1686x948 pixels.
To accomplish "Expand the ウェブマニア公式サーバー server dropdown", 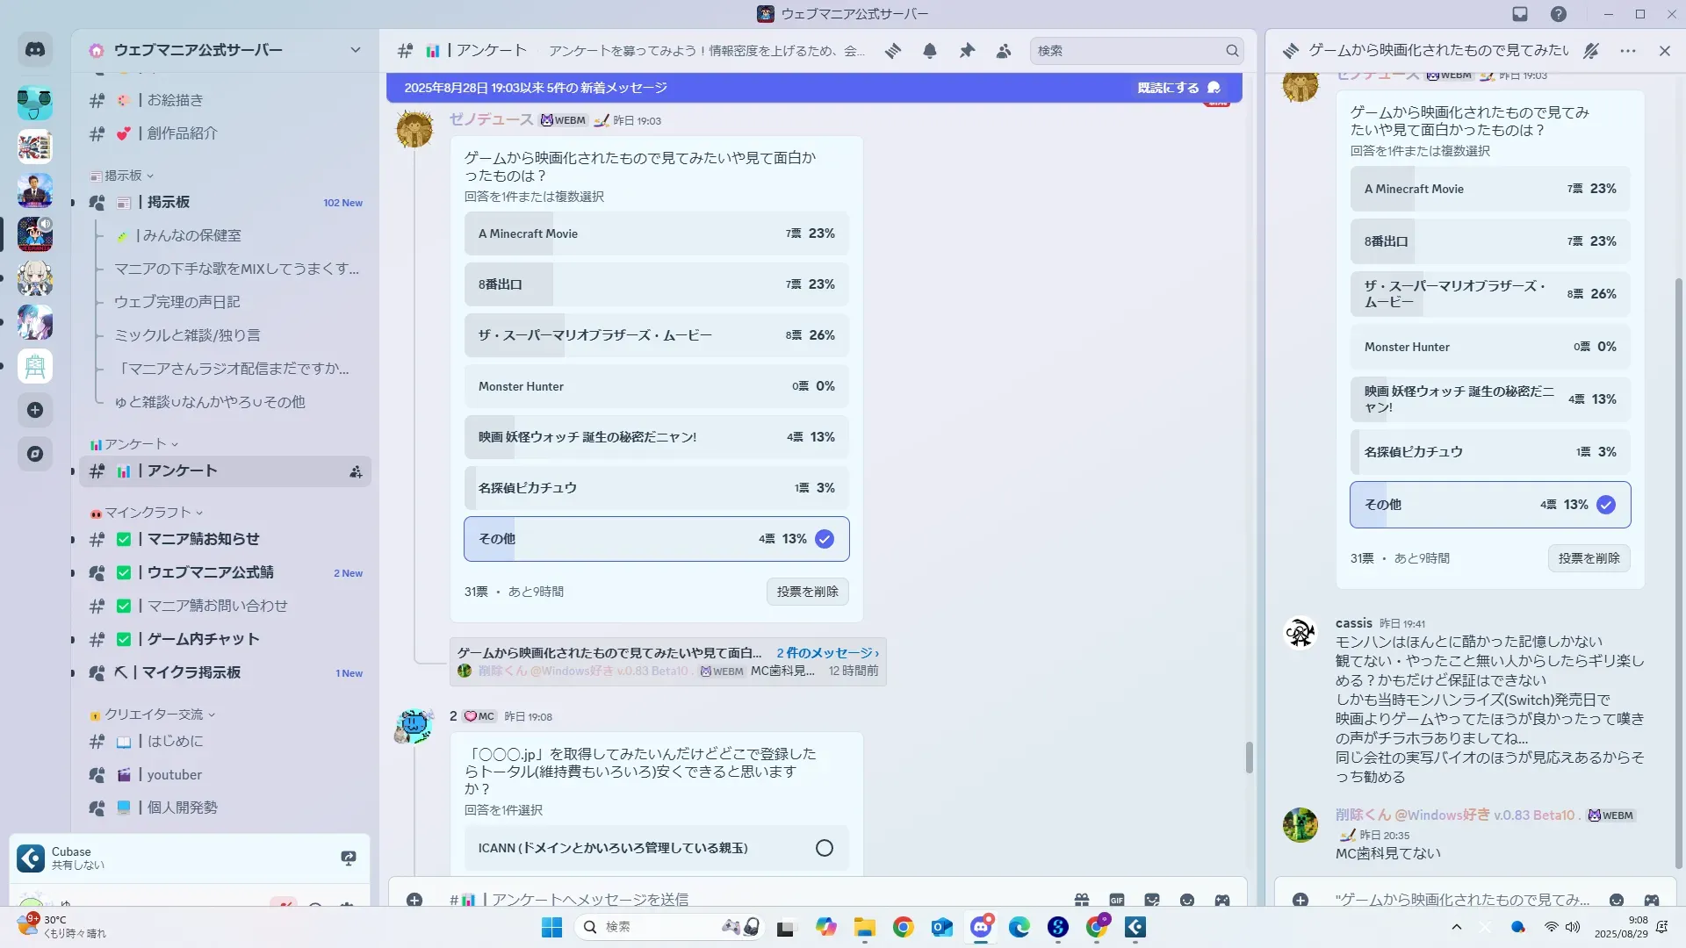I will coord(355,50).
